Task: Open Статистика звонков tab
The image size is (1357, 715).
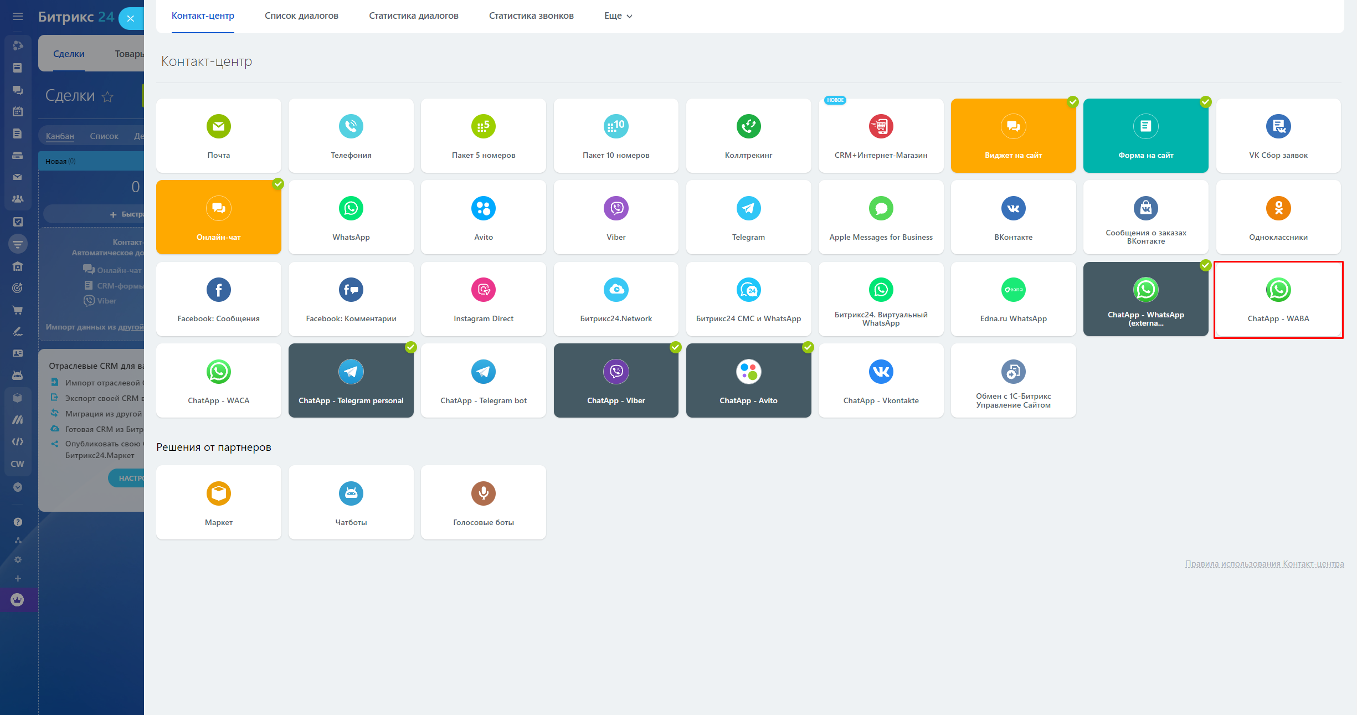Action: (531, 16)
